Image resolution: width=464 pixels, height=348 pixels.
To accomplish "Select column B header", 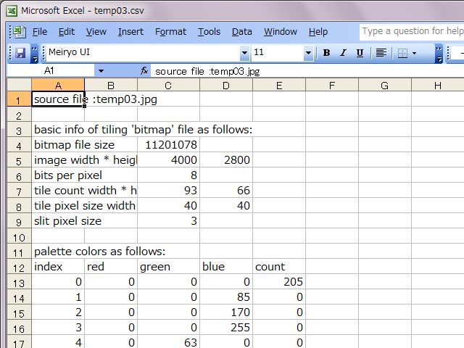I will (111, 86).
